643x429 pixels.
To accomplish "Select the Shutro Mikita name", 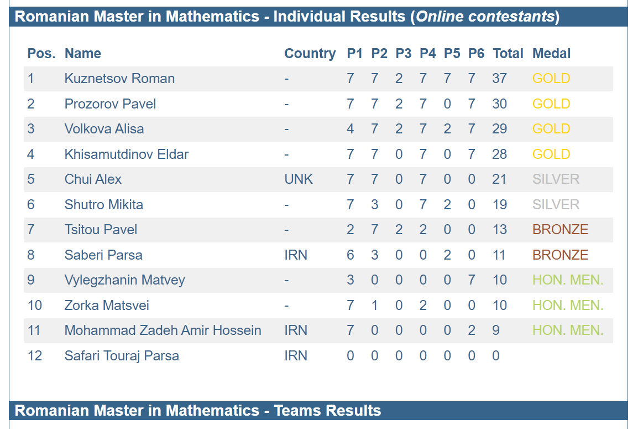I will [x=104, y=204].
